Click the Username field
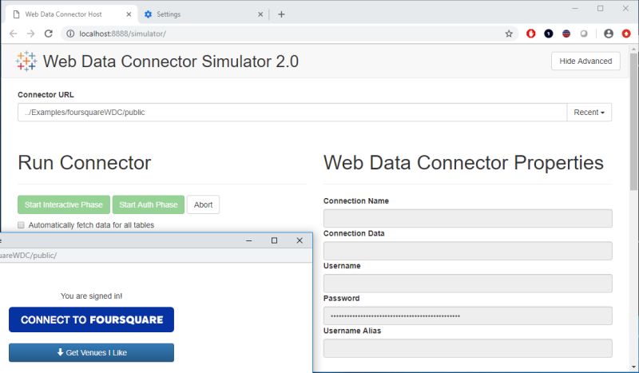The height and width of the screenshot is (373, 639). 467,284
